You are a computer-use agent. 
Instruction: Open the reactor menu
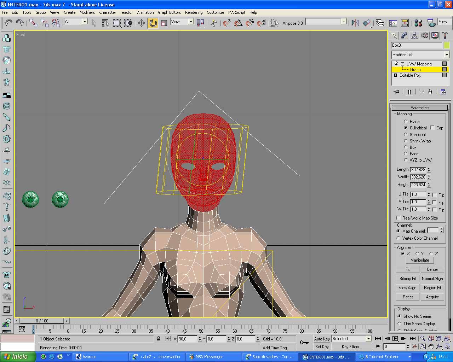point(126,12)
